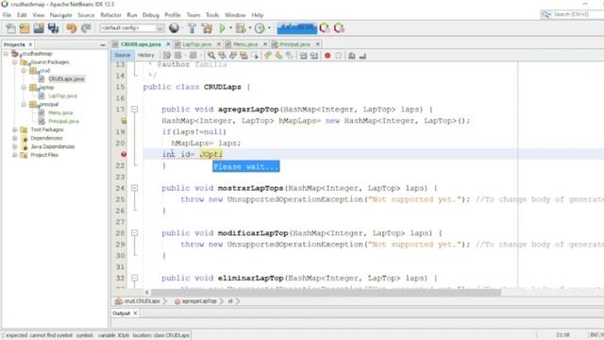Switch to the Principal.java tab
Image resolution: width=604 pixels, height=340 pixels.
[294, 44]
